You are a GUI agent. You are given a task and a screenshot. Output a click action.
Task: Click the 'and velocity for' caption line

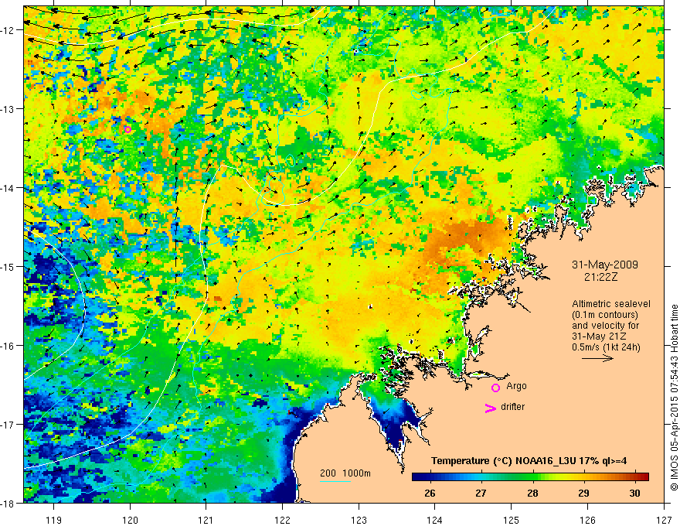click(x=605, y=326)
